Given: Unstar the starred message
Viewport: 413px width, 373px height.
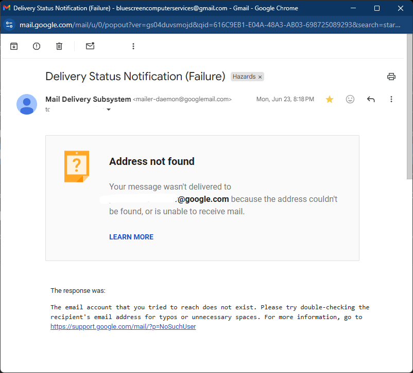Looking at the screenshot, I should [330, 99].
